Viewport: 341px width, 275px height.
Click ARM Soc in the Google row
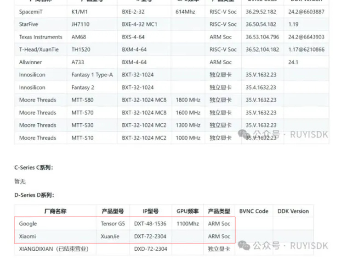(x=219, y=224)
